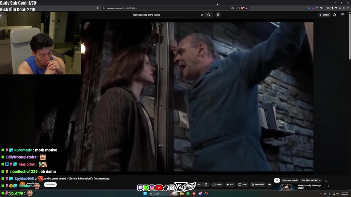Click the Marjorkin chat username
Image resolution: width=351 pixels, height=197 pixels.
[27, 164]
